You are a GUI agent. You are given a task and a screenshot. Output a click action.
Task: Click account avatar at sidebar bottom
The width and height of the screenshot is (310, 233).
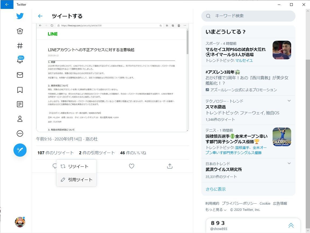coord(20,222)
